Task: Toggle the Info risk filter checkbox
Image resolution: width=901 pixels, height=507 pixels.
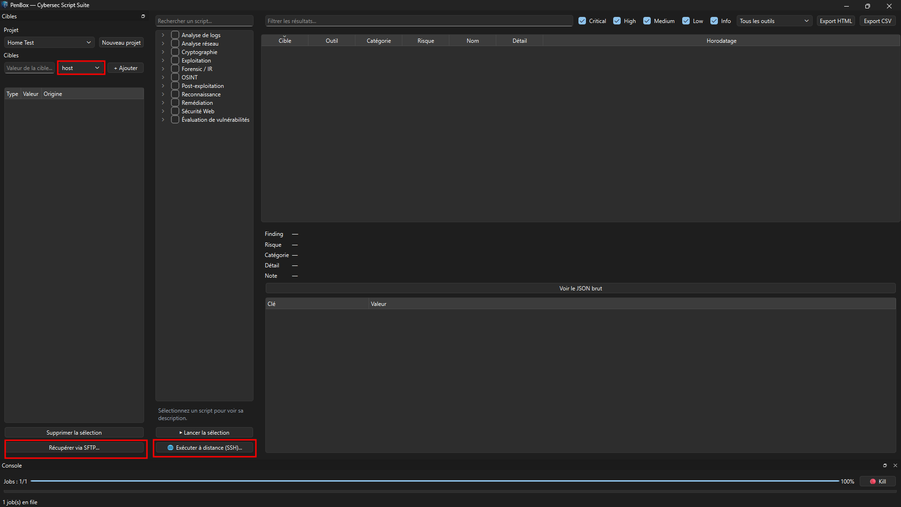Action: coord(714,21)
